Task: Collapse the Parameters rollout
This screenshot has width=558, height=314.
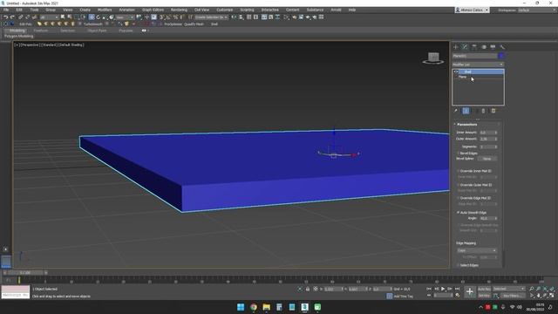Action: 467,125
